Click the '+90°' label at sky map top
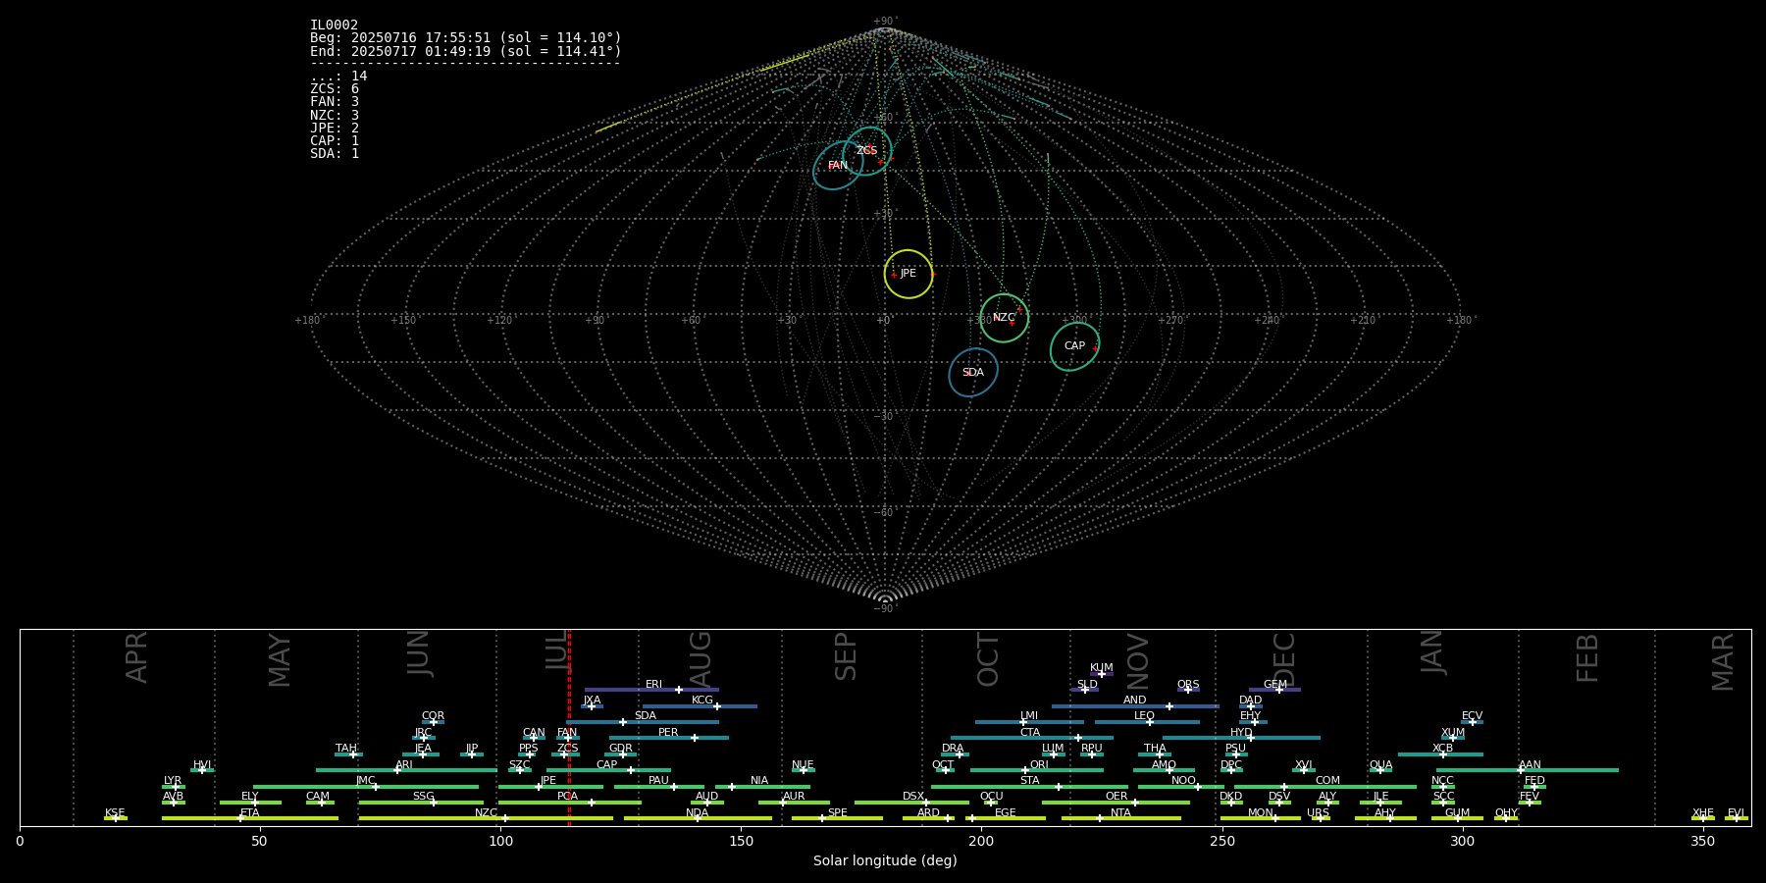Screen dimensions: 1766x883 pos(885,22)
